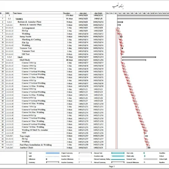The height and width of the screenshot is (169, 169).
Task: Select the Shell Body task row
Action: 53,60
